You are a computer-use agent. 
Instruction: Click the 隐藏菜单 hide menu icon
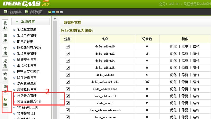(6, 12)
